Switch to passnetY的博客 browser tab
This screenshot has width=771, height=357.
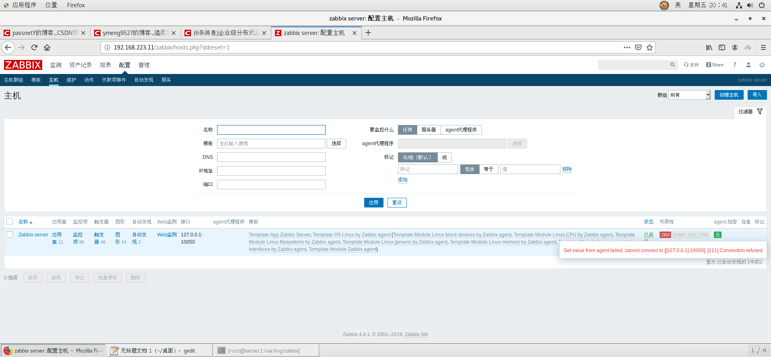pos(45,33)
